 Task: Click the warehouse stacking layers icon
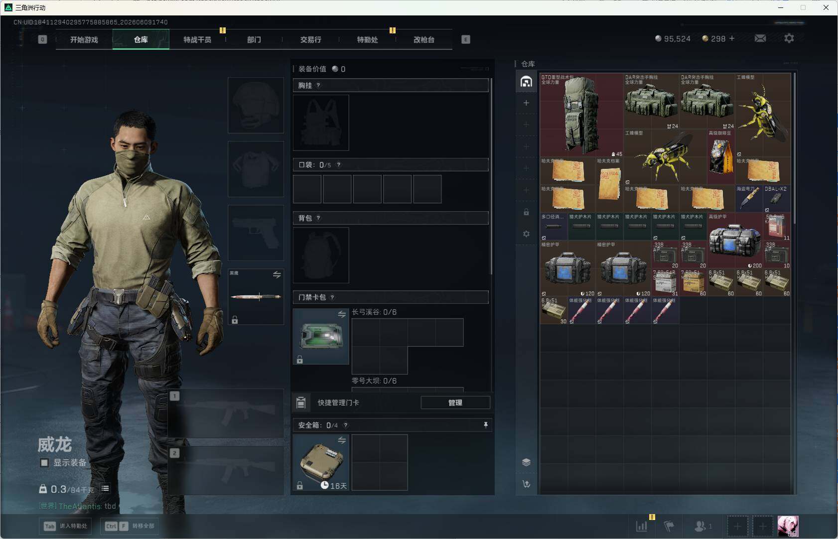[x=526, y=462]
